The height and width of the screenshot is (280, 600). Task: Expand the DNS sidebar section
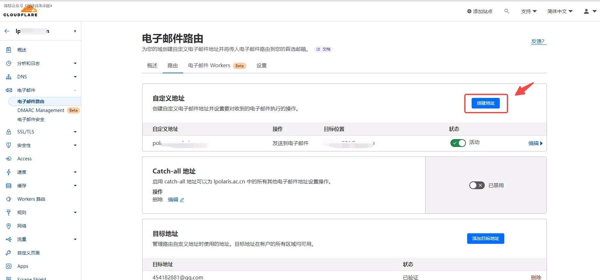[x=75, y=77]
